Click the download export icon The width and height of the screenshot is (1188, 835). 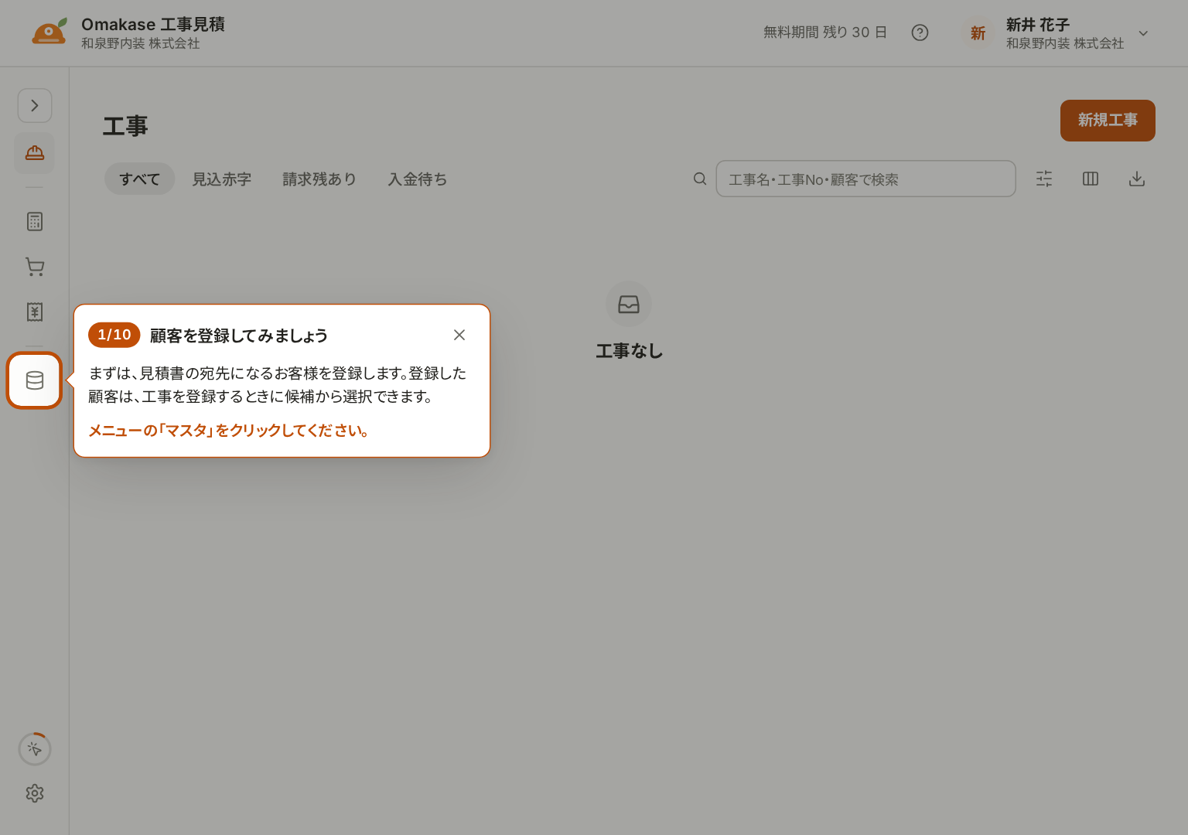click(x=1137, y=179)
